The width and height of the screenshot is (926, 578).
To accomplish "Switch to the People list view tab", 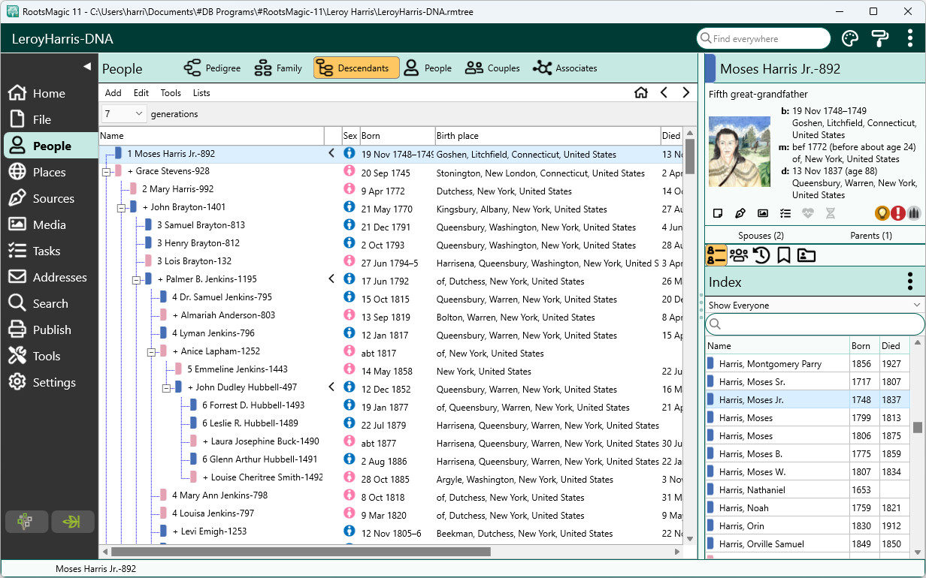I will point(428,68).
